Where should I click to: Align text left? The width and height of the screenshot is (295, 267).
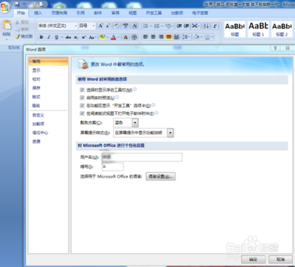pos(145,37)
